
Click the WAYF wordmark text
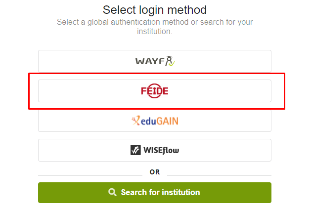[x=150, y=61]
